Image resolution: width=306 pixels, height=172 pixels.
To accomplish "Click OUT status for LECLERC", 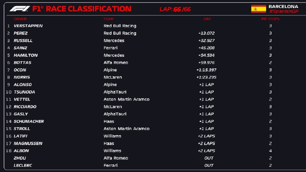I will (x=209, y=165).
